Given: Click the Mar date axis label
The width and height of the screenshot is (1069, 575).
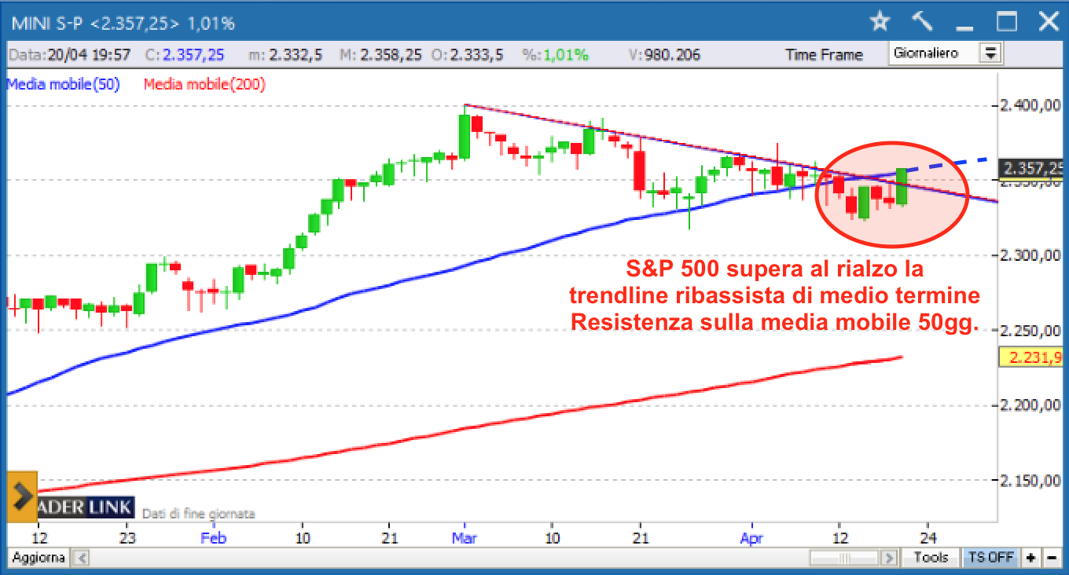Looking at the screenshot, I should [x=464, y=538].
